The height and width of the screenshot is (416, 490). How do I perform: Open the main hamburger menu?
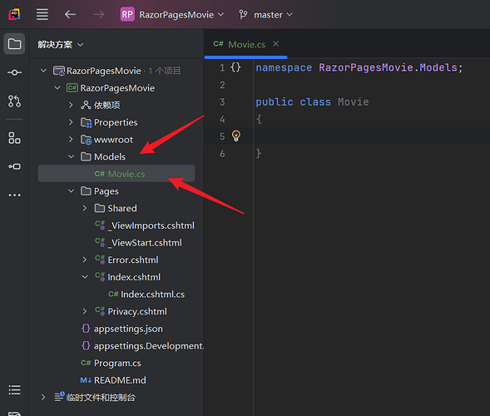(x=42, y=14)
